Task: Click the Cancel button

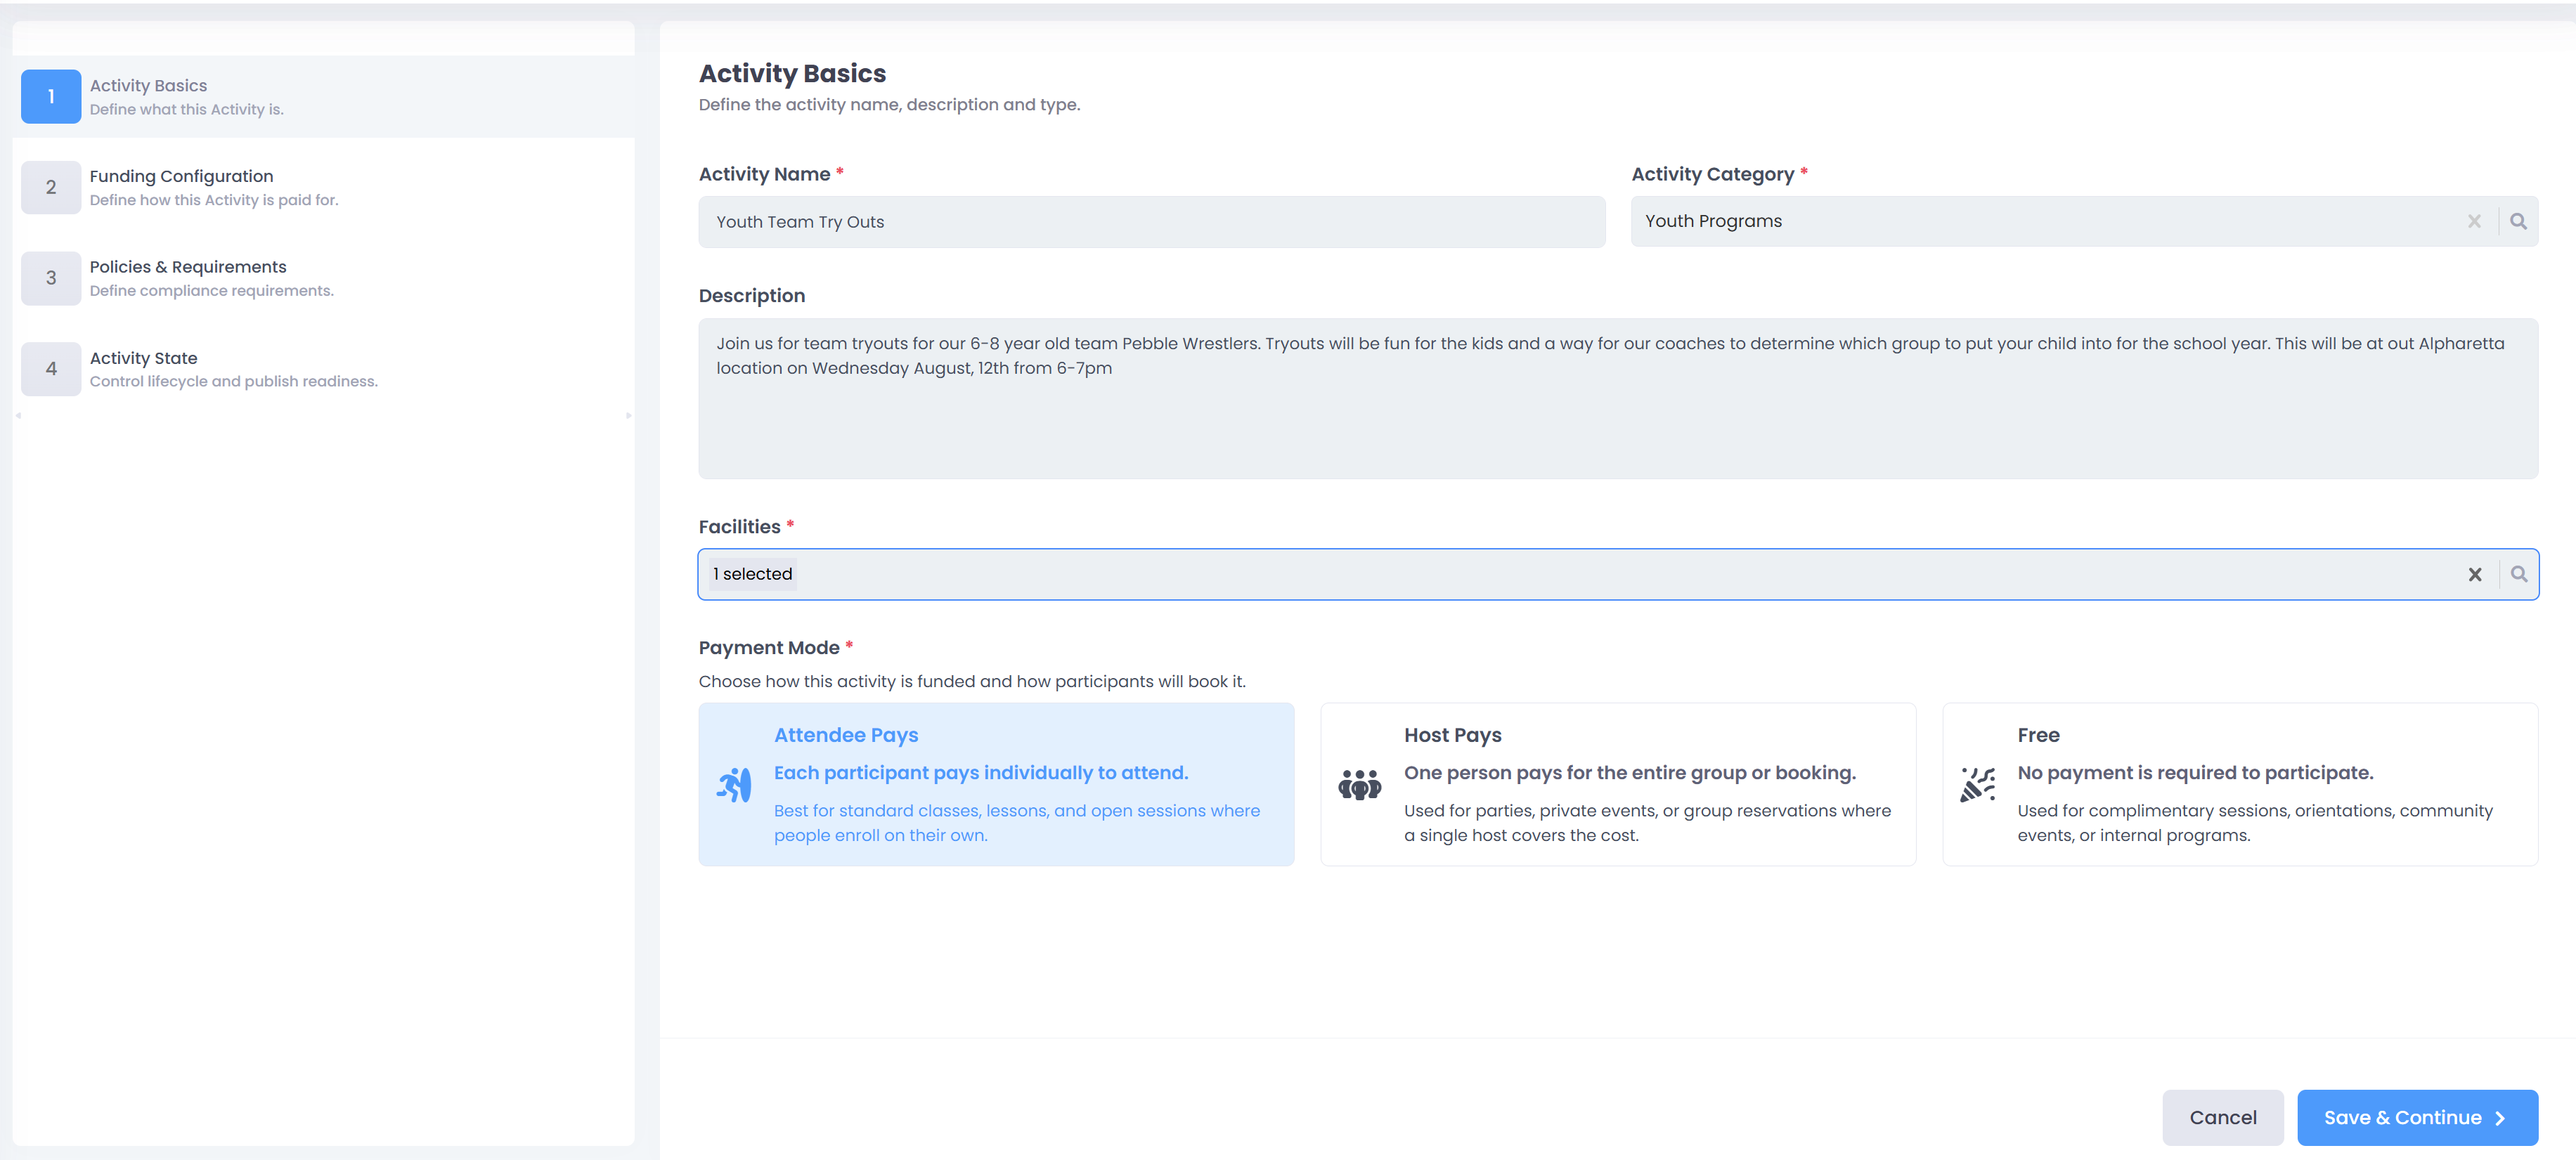Action: (2222, 1118)
